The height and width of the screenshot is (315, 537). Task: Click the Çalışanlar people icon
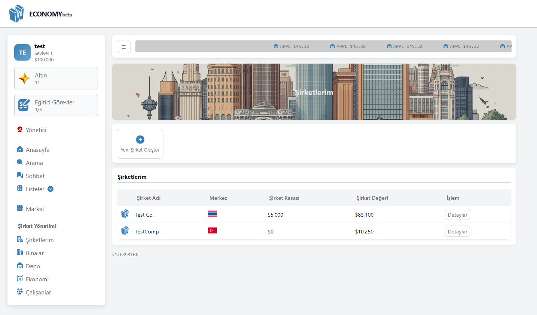pos(20,292)
